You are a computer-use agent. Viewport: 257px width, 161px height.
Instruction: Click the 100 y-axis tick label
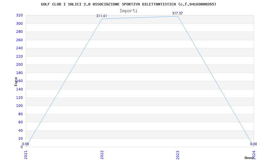click(19, 106)
